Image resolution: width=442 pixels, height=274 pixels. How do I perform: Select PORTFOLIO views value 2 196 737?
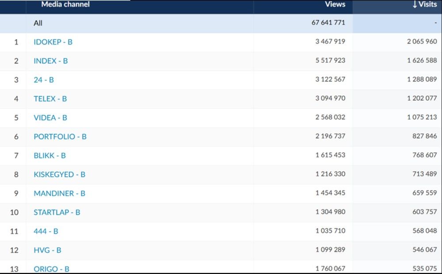[x=330, y=136]
